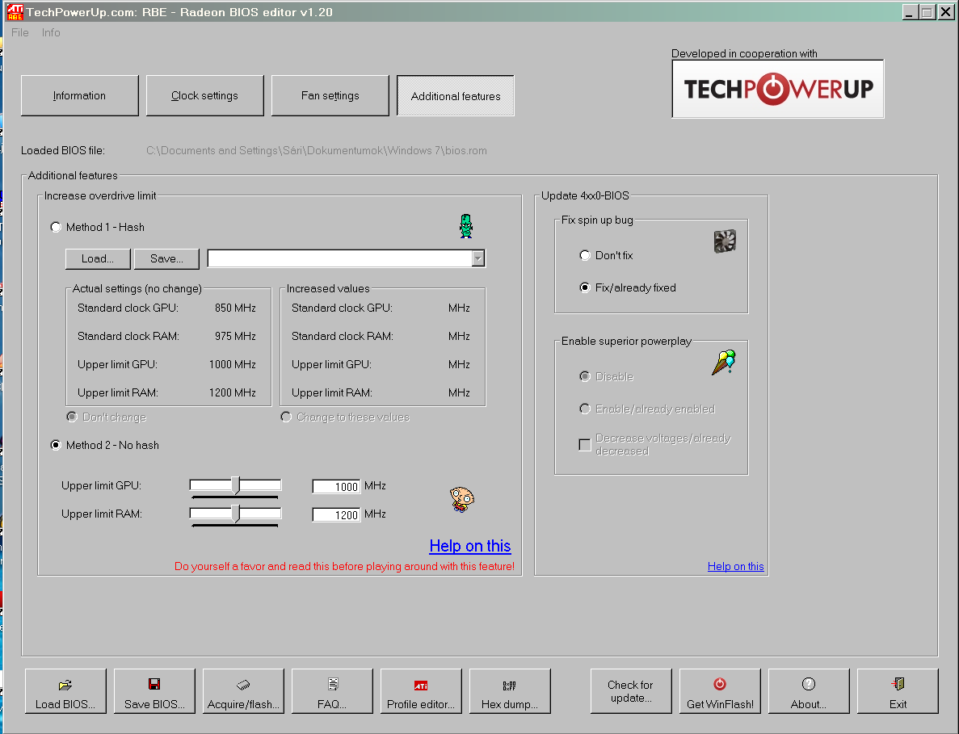This screenshot has height=734, width=959.
Task: Switch to the Clock settings tab
Action: click(205, 95)
